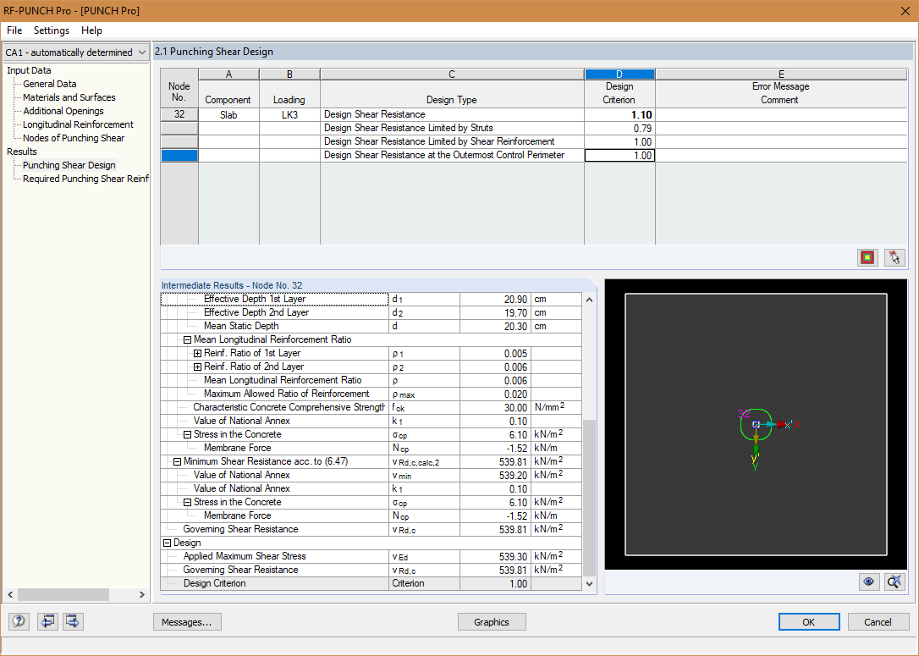
Task: Open the CA1 case selection dropdown
Action: click(140, 52)
